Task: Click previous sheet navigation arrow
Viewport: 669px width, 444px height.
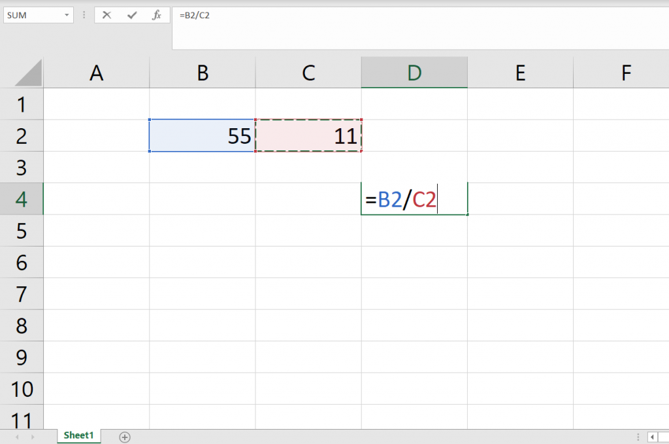Action: [x=17, y=437]
